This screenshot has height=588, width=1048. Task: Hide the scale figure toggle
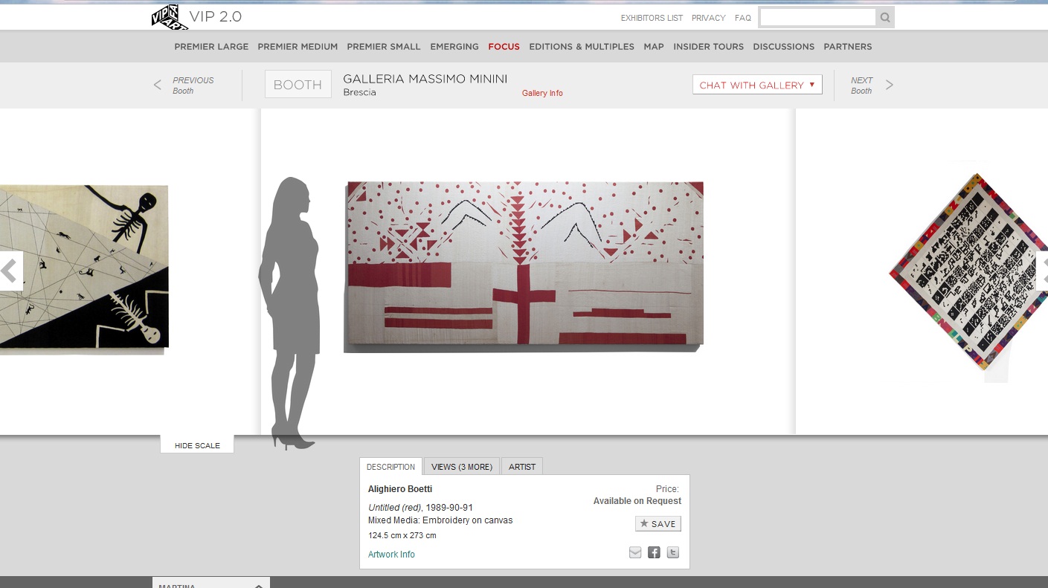pos(197,445)
